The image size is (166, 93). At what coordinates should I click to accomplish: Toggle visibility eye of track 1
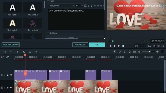tap(11, 88)
